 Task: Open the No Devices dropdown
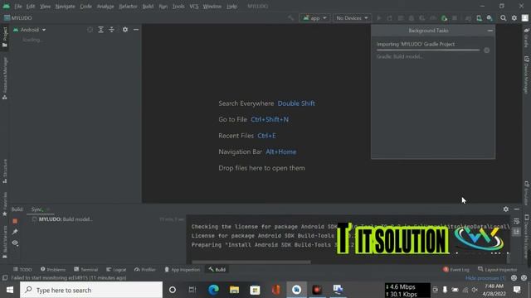click(x=352, y=18)
